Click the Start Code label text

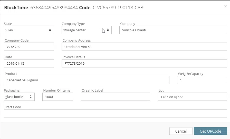click(13, 107)
